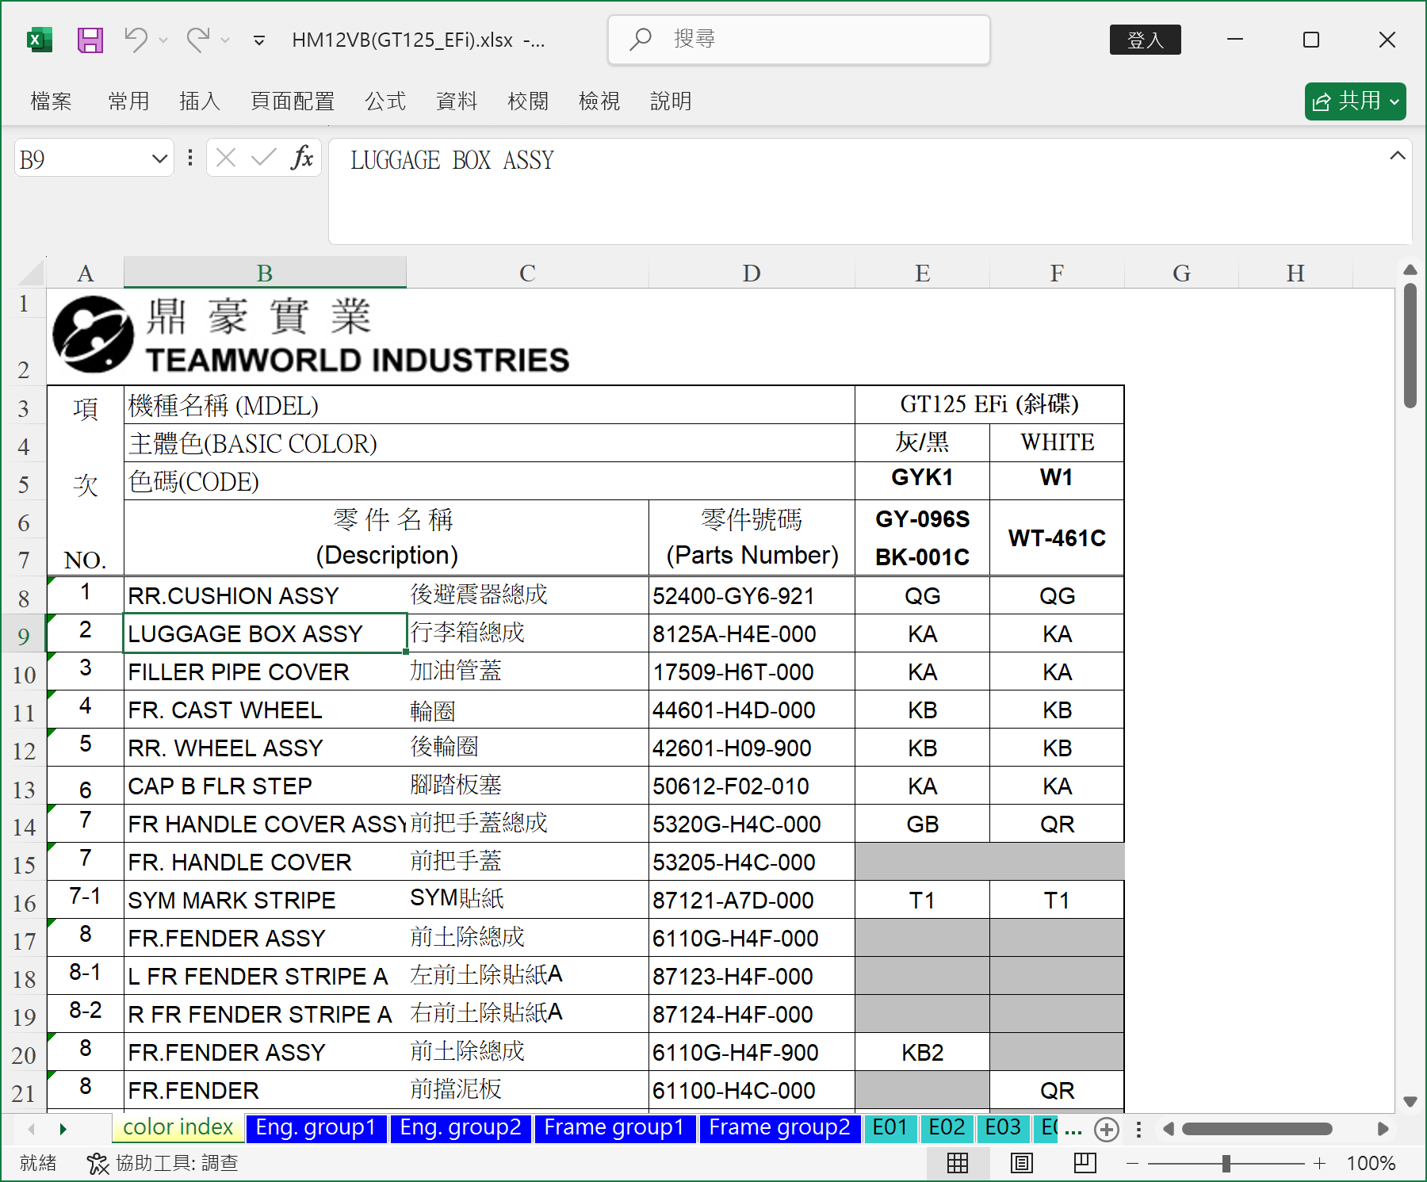Switch to Page Layout view icon

tap(1022, 1163)
